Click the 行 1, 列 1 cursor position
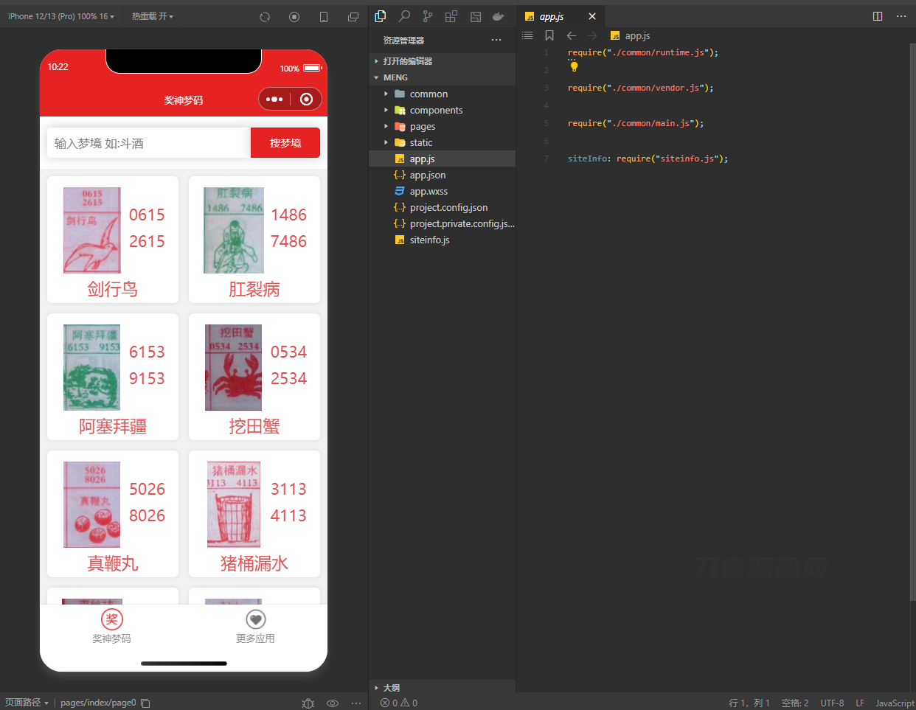Viewport: 916px width, 710px height. pos(749,703)
